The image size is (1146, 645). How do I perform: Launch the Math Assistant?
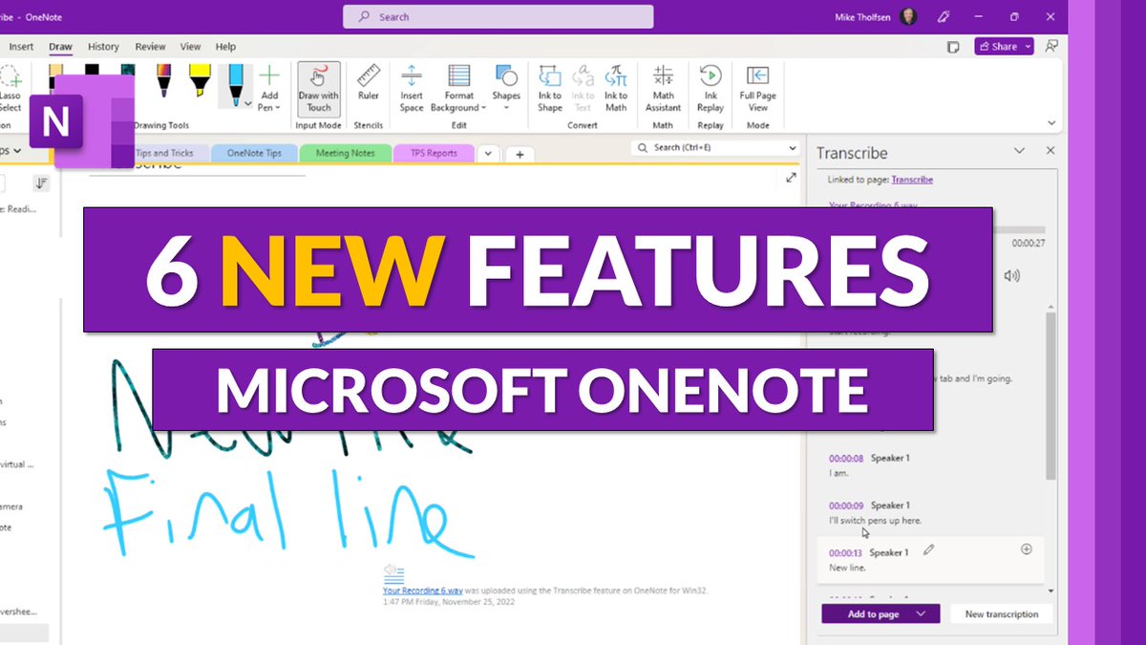pyautogui.click(x=663, y=88)
